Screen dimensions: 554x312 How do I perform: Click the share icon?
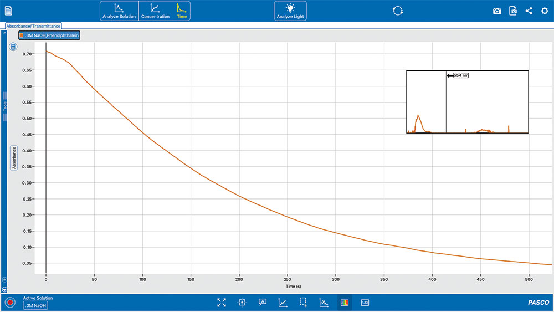(x=529, y=11)
